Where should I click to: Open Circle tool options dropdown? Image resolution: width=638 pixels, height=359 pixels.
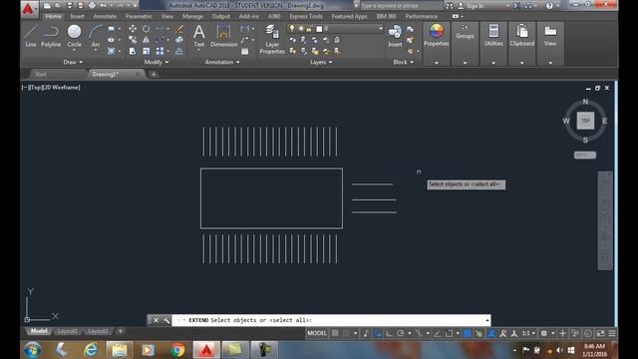(x=74, y=51)
